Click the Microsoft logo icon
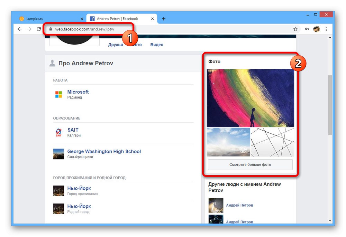 [58, 95]
